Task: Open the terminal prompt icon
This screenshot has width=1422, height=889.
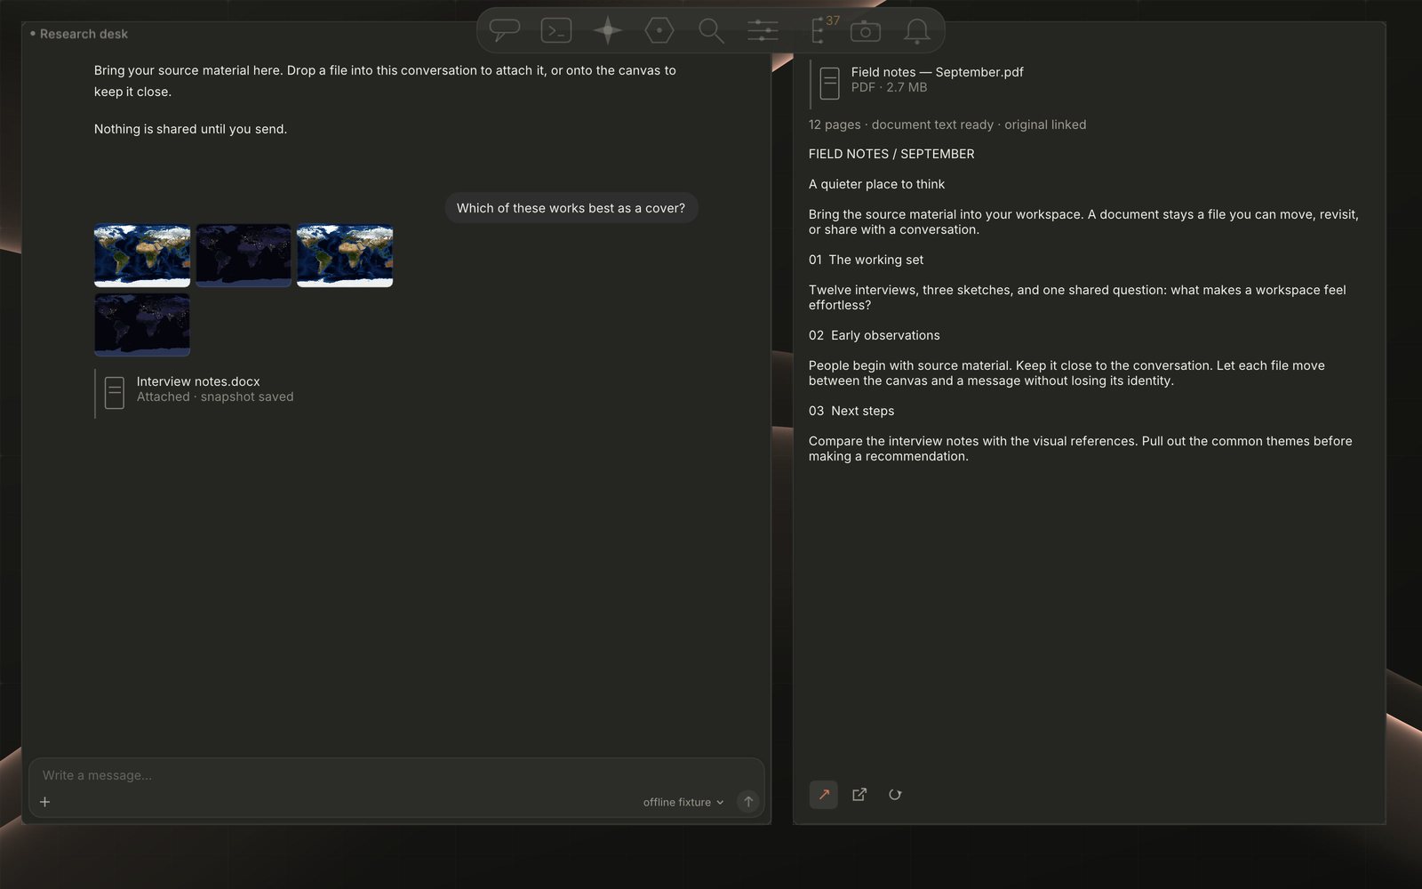Action: click(556, 30)
